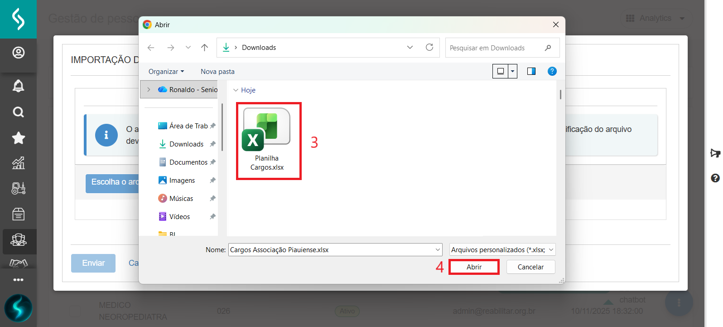The width and height of the screenshot is (723, 327).
Task: Expand the Ronaldo OneDrive tree node
Action: [149, 90]
